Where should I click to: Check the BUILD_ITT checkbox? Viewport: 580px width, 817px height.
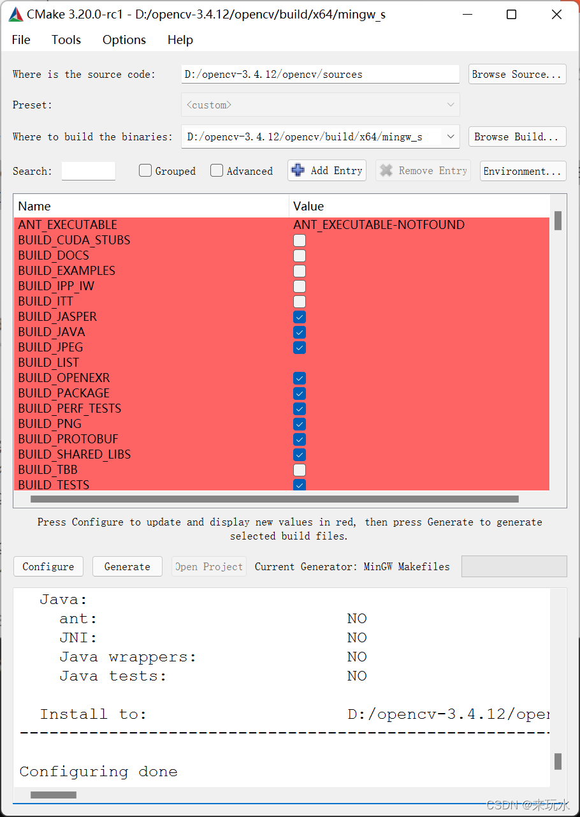[x=300, y=302]
